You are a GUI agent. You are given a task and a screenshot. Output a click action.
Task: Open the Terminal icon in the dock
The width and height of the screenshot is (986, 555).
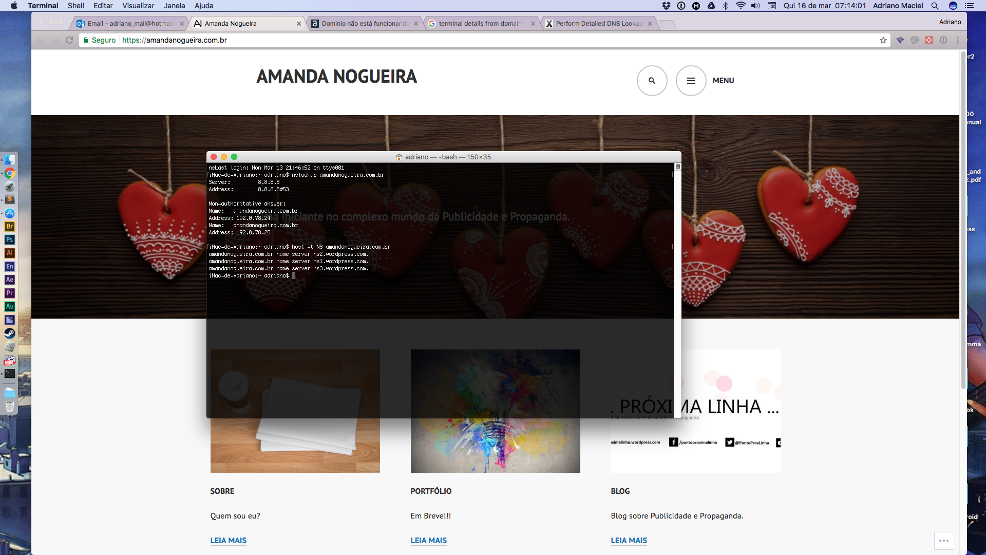coord(10,374)
